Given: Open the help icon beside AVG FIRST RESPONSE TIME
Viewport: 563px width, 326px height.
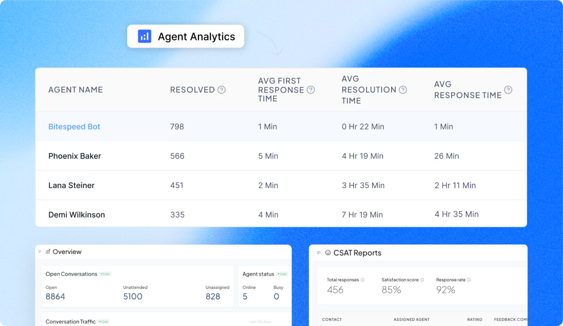Looking at the screenshot, I should tap(311, 90).
